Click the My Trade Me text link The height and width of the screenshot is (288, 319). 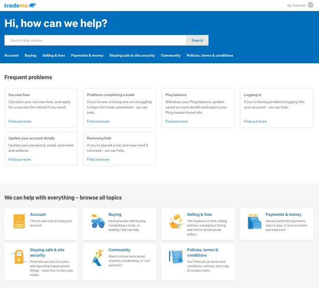[296, 5]
